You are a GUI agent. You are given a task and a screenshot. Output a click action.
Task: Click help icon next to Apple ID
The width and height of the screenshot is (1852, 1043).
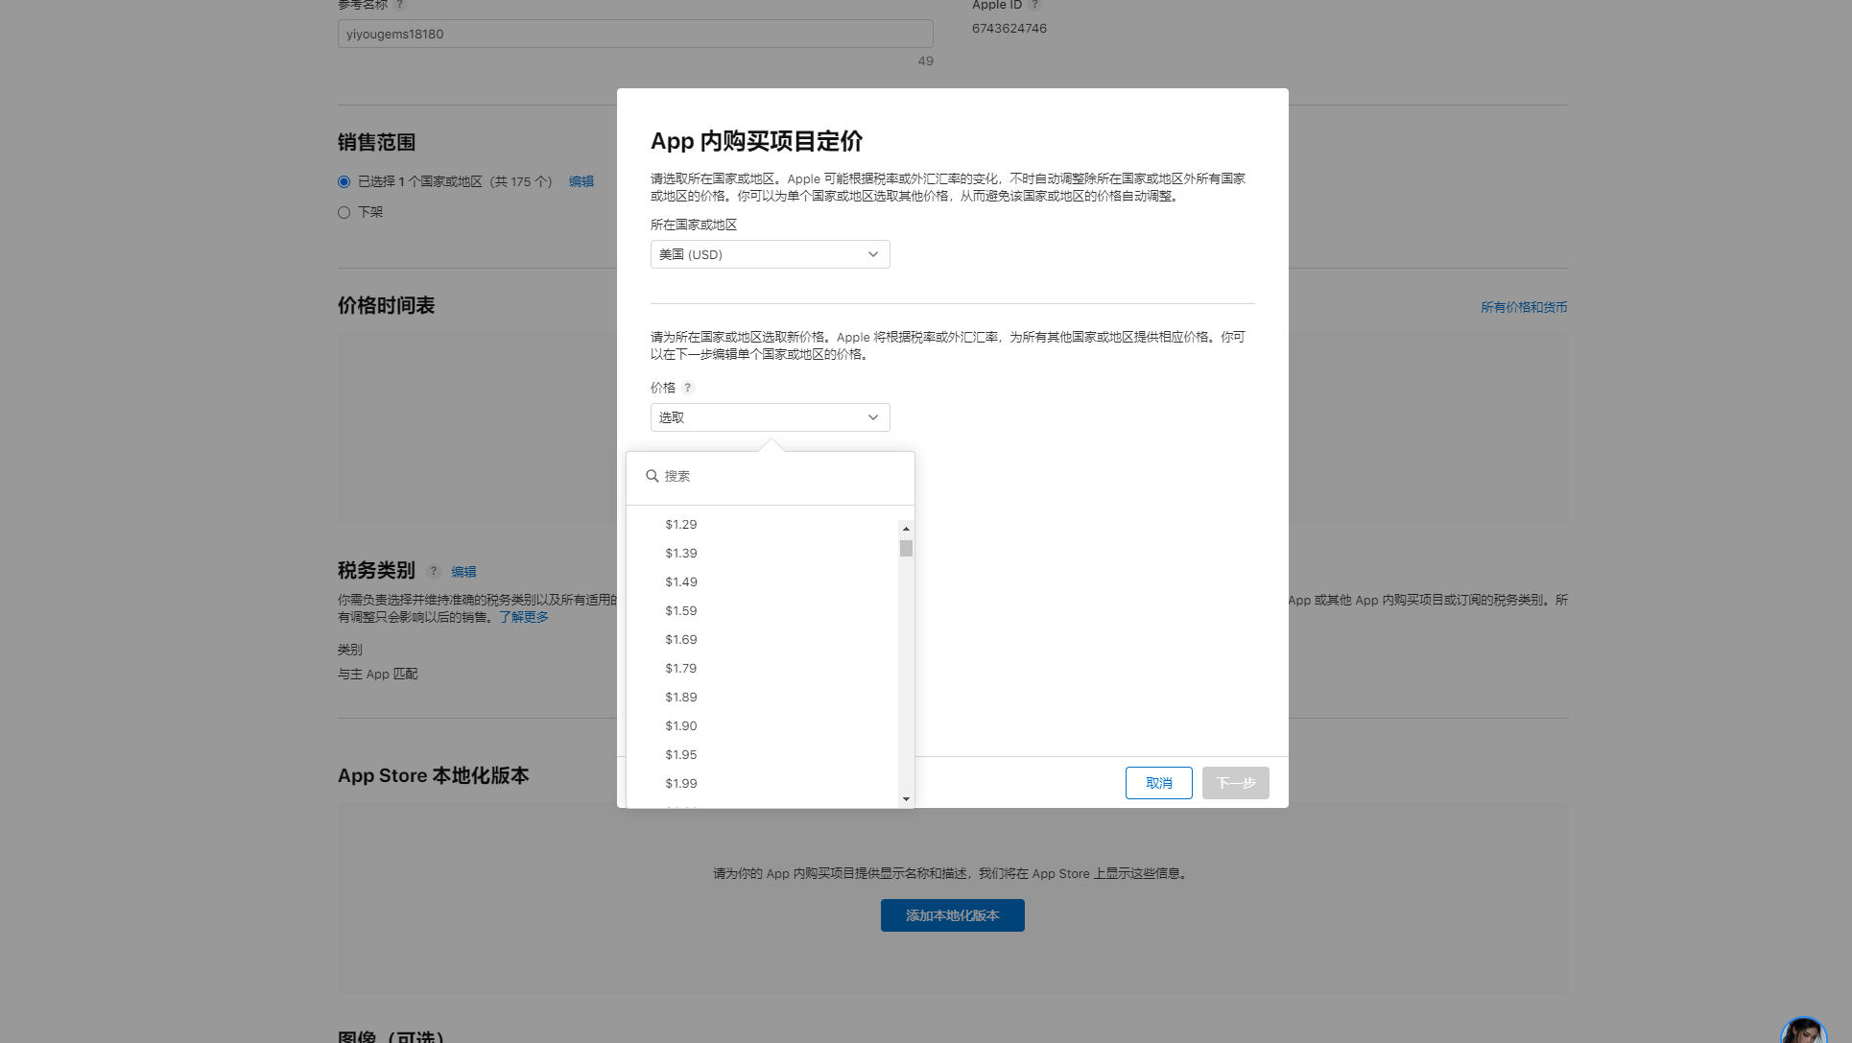[1034, 6]
